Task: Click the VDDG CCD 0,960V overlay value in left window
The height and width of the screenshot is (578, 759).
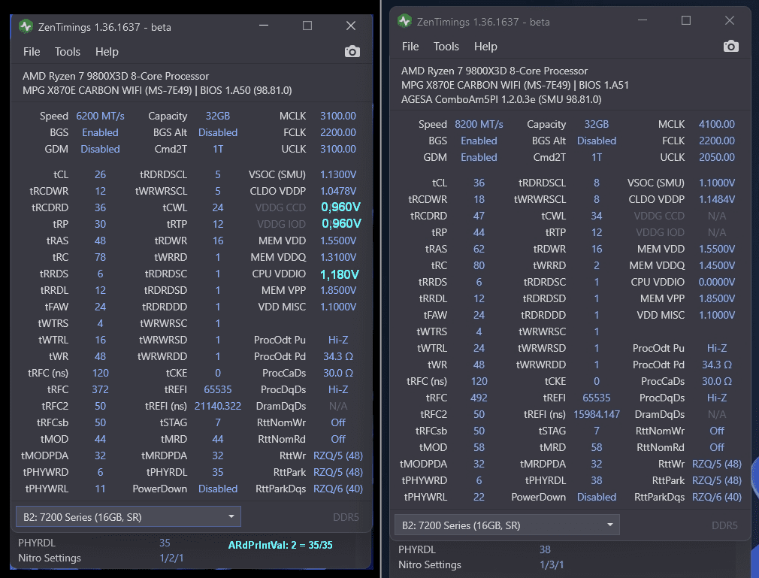Action: pos(340,207)
